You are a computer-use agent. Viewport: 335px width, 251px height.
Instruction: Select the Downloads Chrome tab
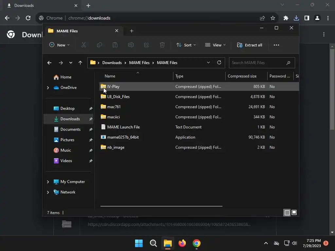[42, 6]
